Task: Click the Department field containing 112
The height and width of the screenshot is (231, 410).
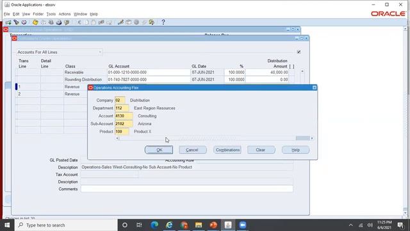Action: point(122,108)
